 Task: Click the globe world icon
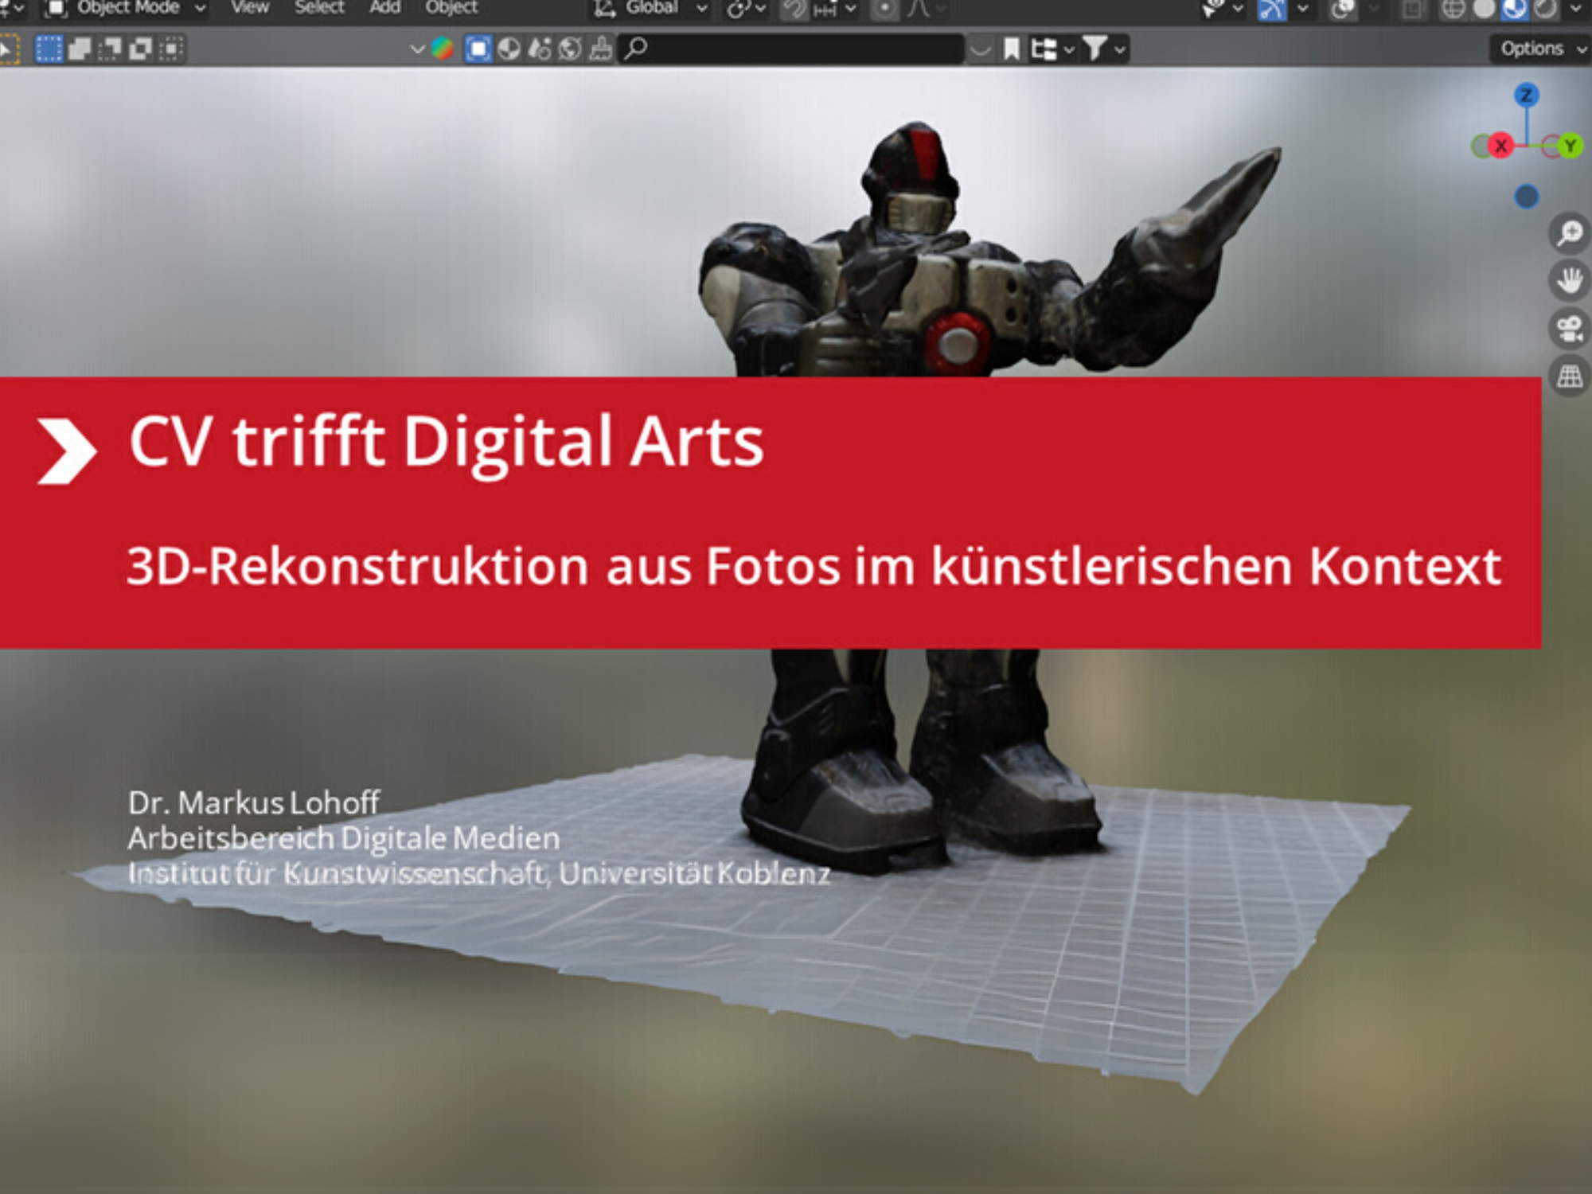pos(570,49)
